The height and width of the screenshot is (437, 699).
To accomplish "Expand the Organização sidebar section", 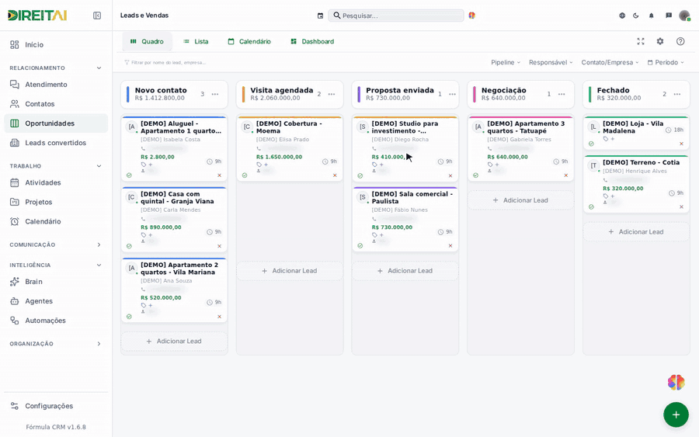I will (x=99, y=344).
